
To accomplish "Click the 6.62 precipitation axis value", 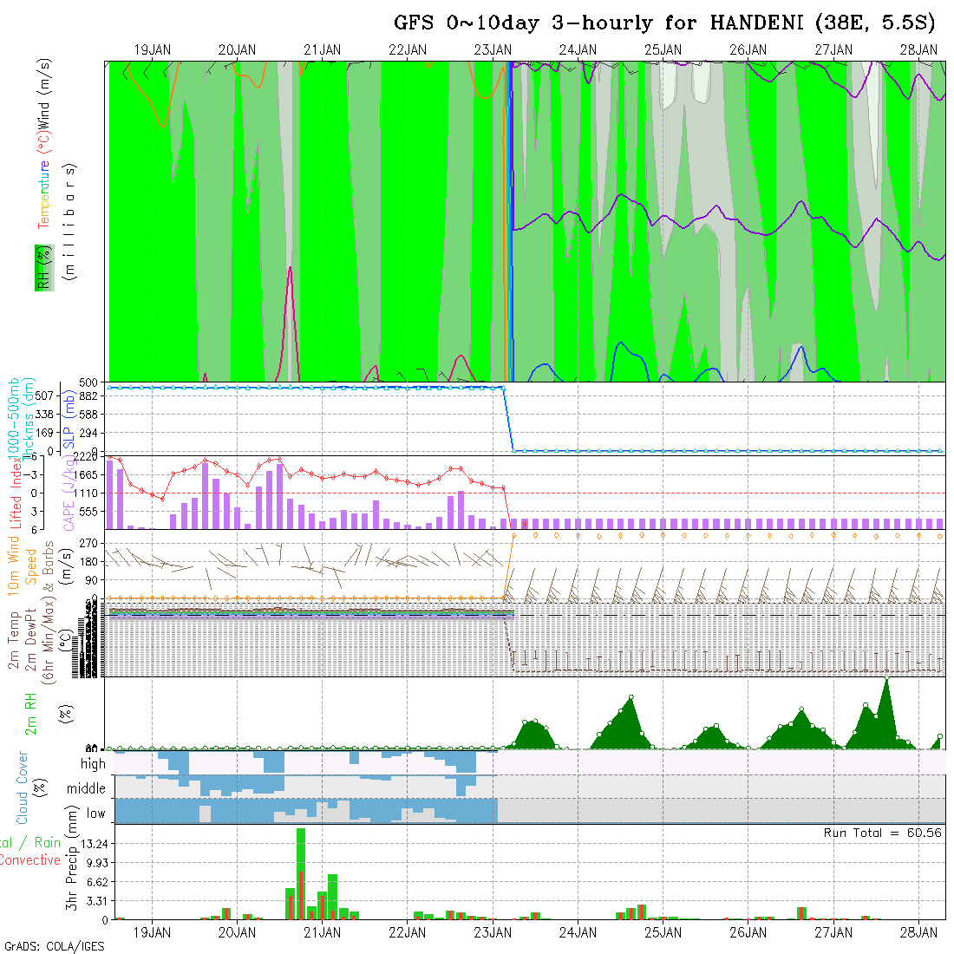I will click(97, 882).
